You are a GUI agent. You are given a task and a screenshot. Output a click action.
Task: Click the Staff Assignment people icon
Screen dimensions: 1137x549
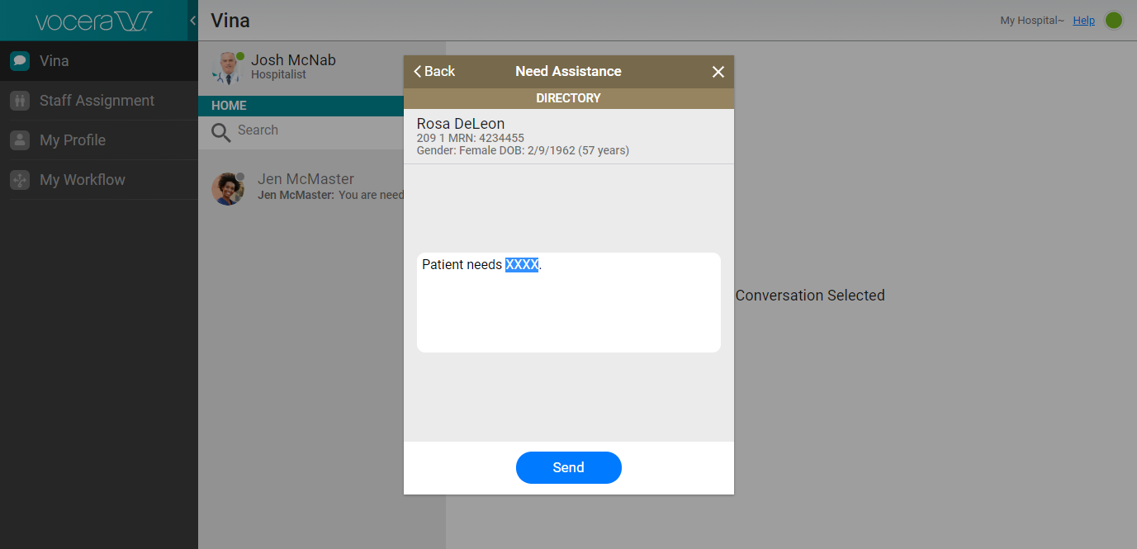(20, 101)
